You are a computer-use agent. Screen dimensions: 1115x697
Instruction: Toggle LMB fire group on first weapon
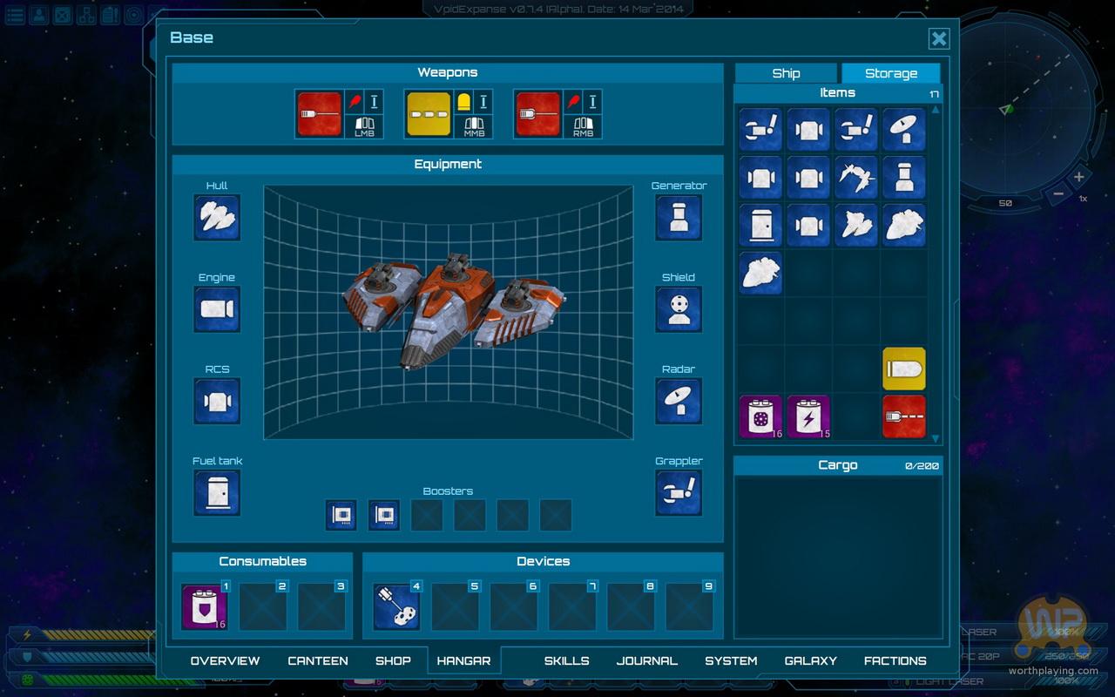coord(364,127)
